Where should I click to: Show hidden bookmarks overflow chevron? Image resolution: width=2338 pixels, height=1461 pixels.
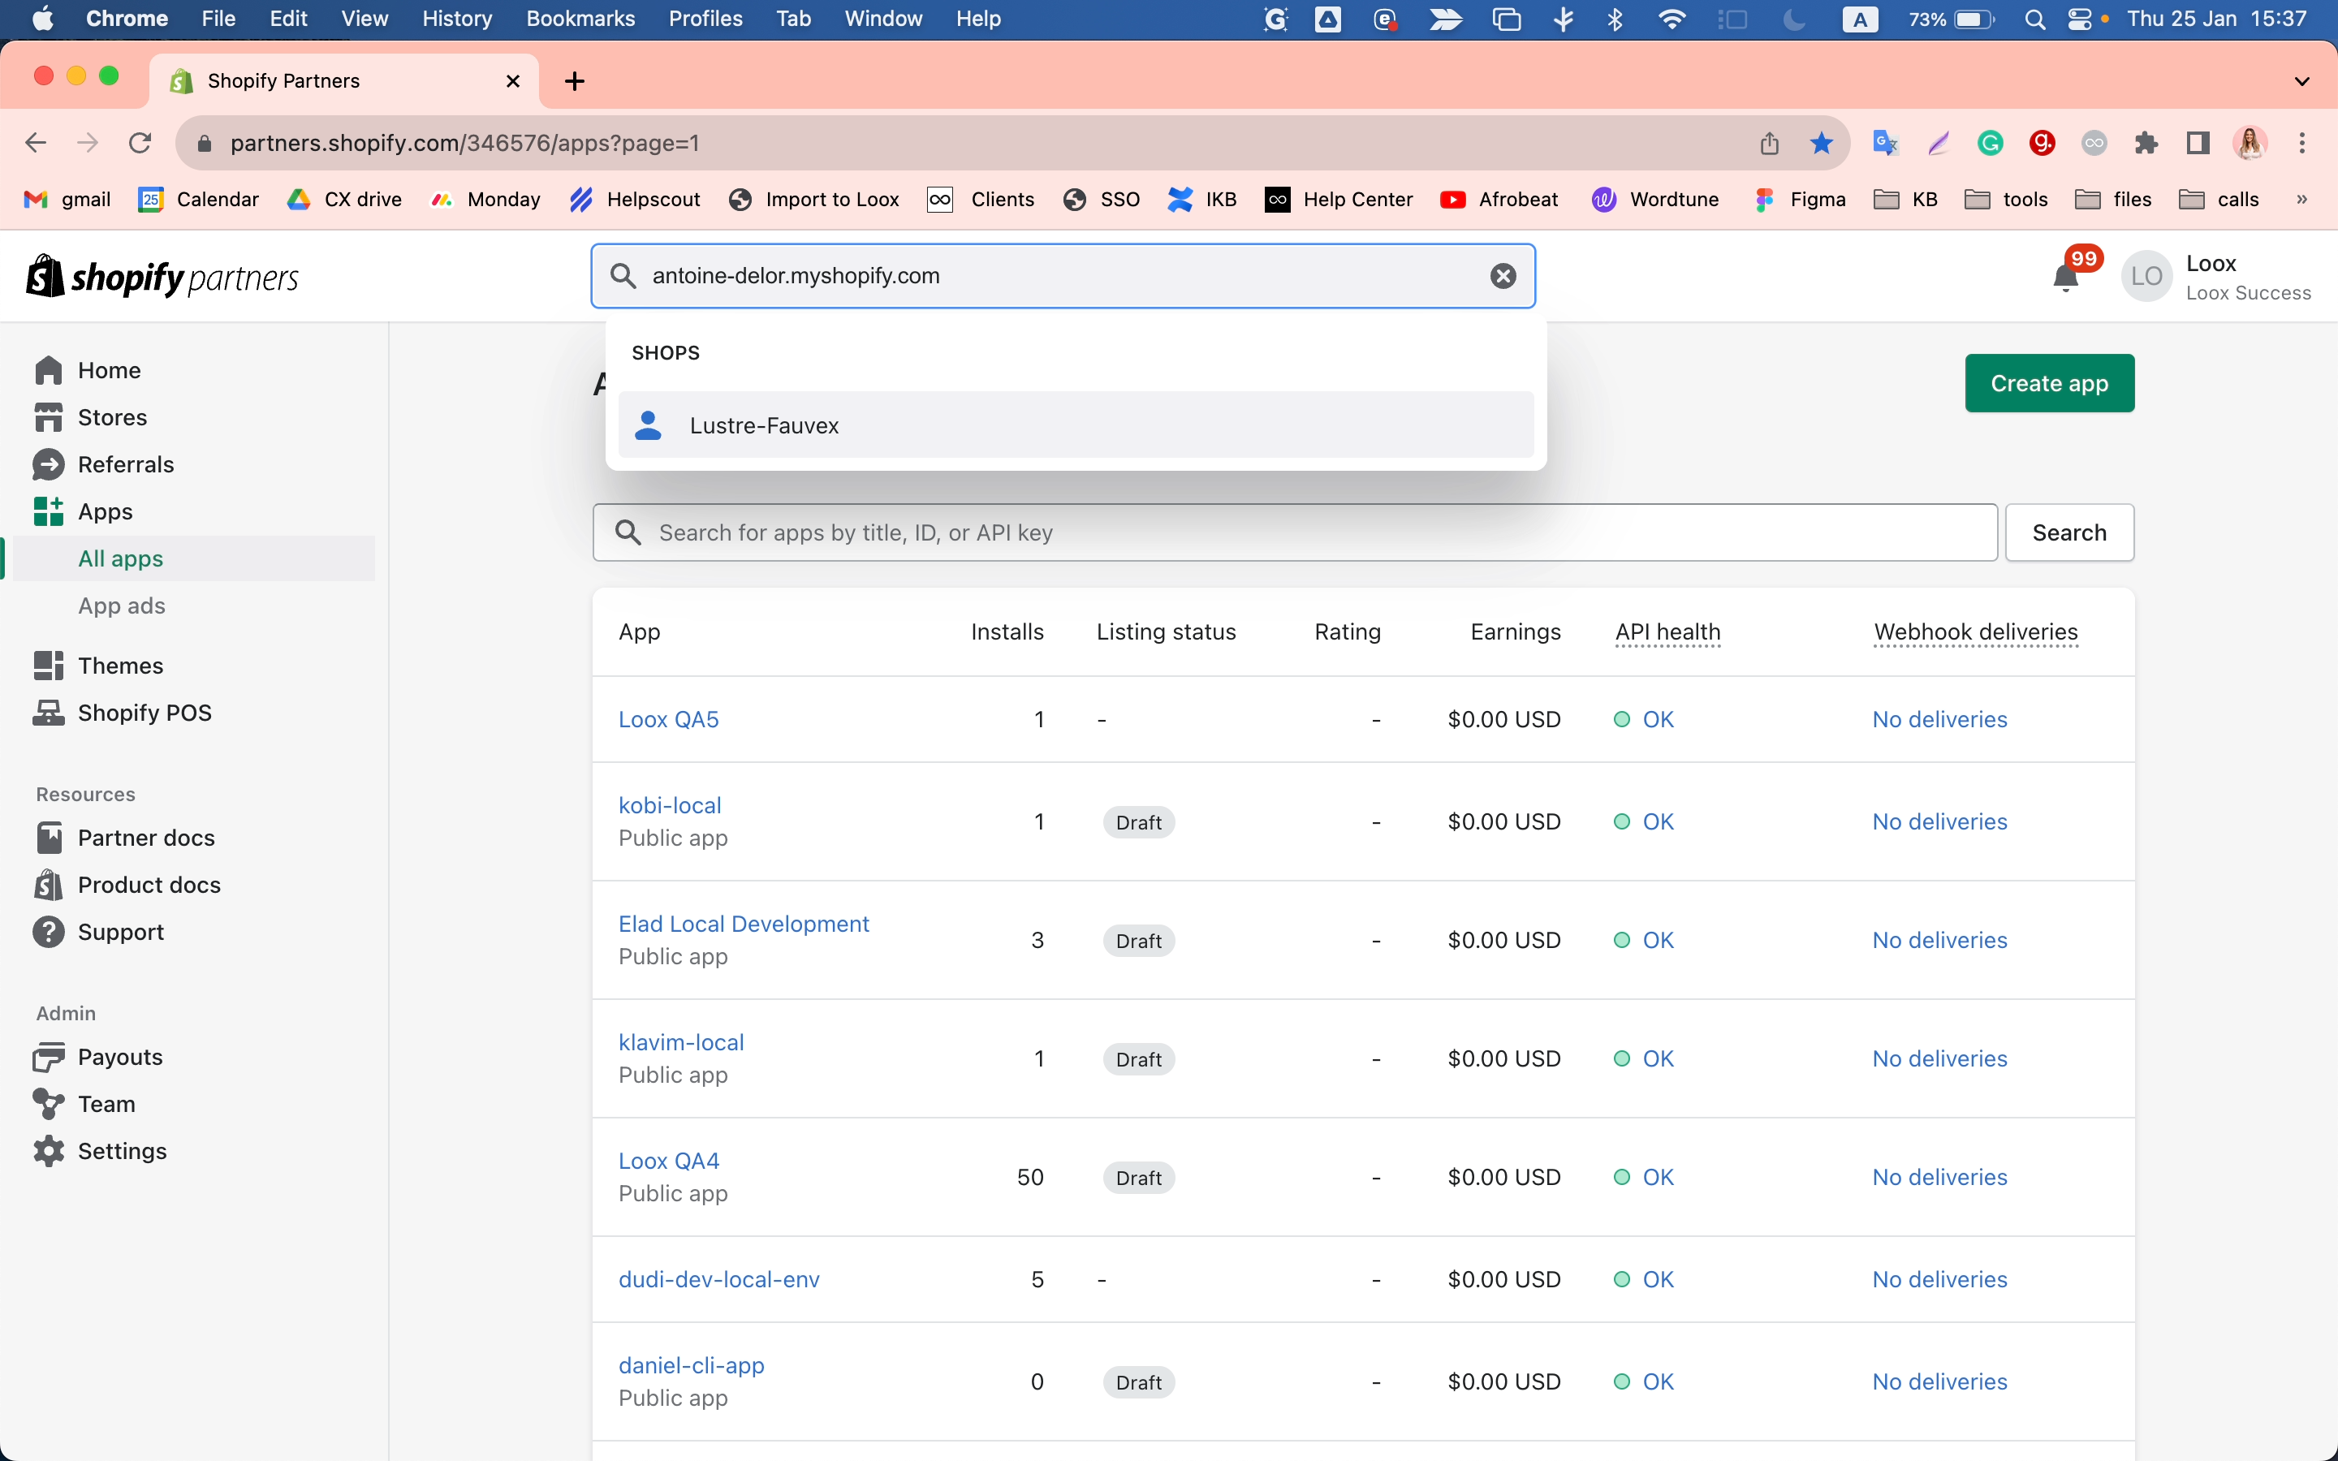tap(2302, 200)
